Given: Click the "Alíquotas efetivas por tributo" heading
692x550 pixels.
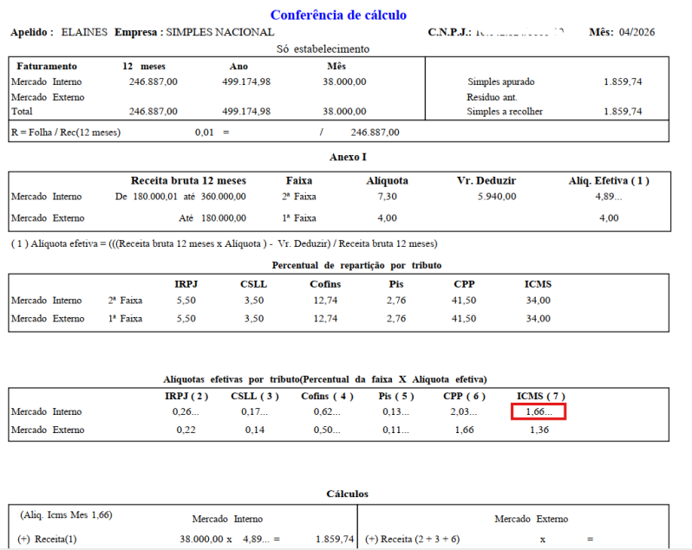Looking at the screenshot, I should tap(325, 379).
